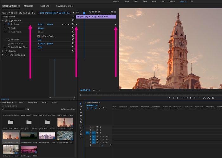The image size is (222, 158).
Task: Toggle Linked Selection in timeline
Action: pos(95,108)
